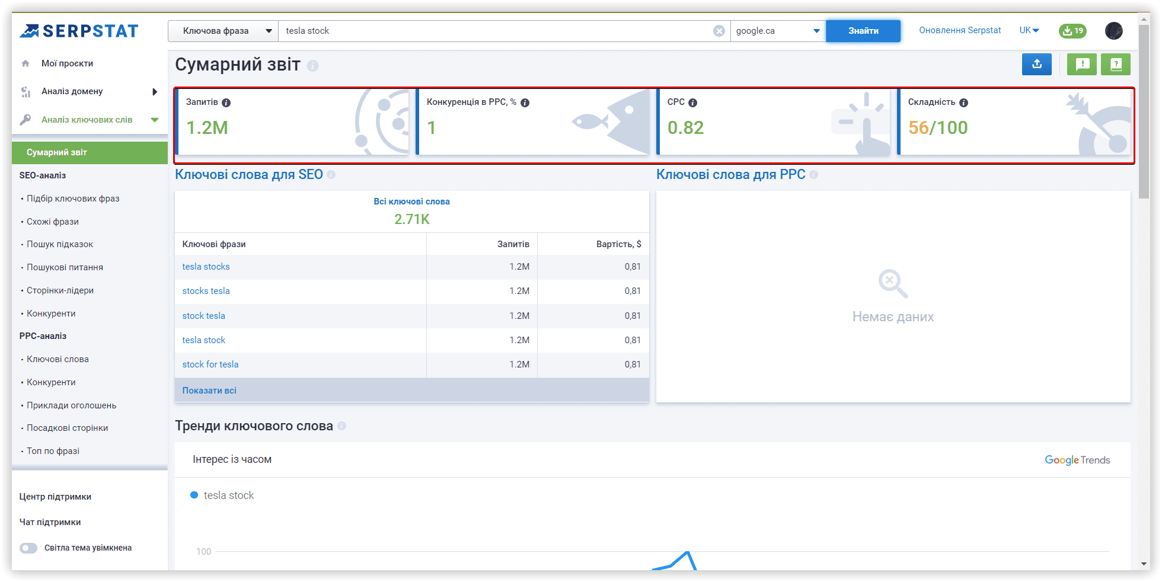Click the key icon for keyword analysis
Image resolution: width=1162 pixels, height=582 pixels.
coord(25,120)
